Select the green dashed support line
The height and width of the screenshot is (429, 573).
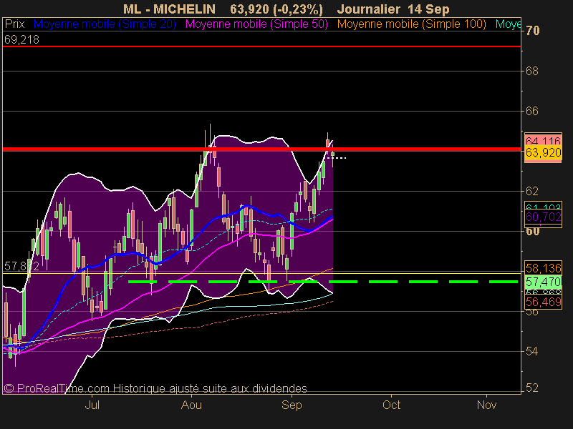[323, 282]
